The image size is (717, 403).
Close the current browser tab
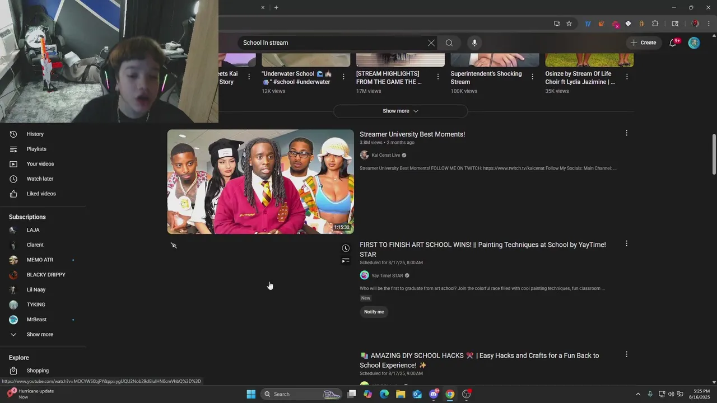(263, 7)
